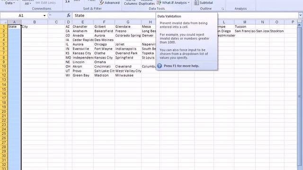The width and height of the screenshot is (303, 170).
Task: Click the Insert Function fx icon
Action: [x=68, y=16]
